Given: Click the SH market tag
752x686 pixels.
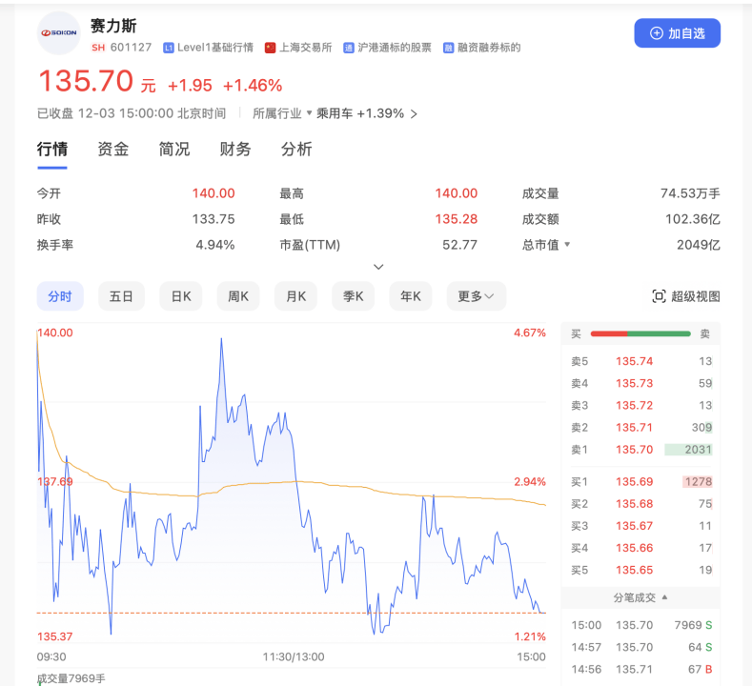Looking at the screenshot, I should 98,48.
